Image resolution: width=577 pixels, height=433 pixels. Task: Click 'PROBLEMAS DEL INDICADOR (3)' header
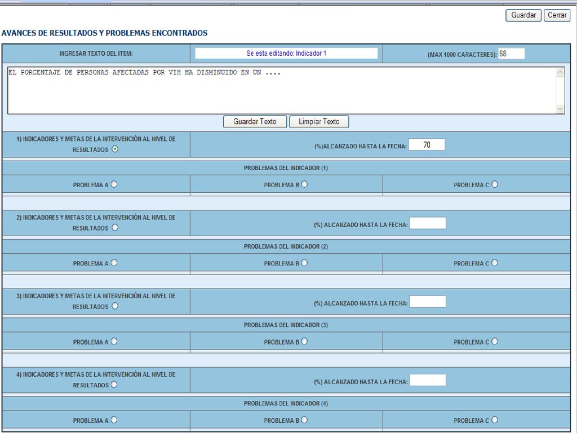pos(286,325)
